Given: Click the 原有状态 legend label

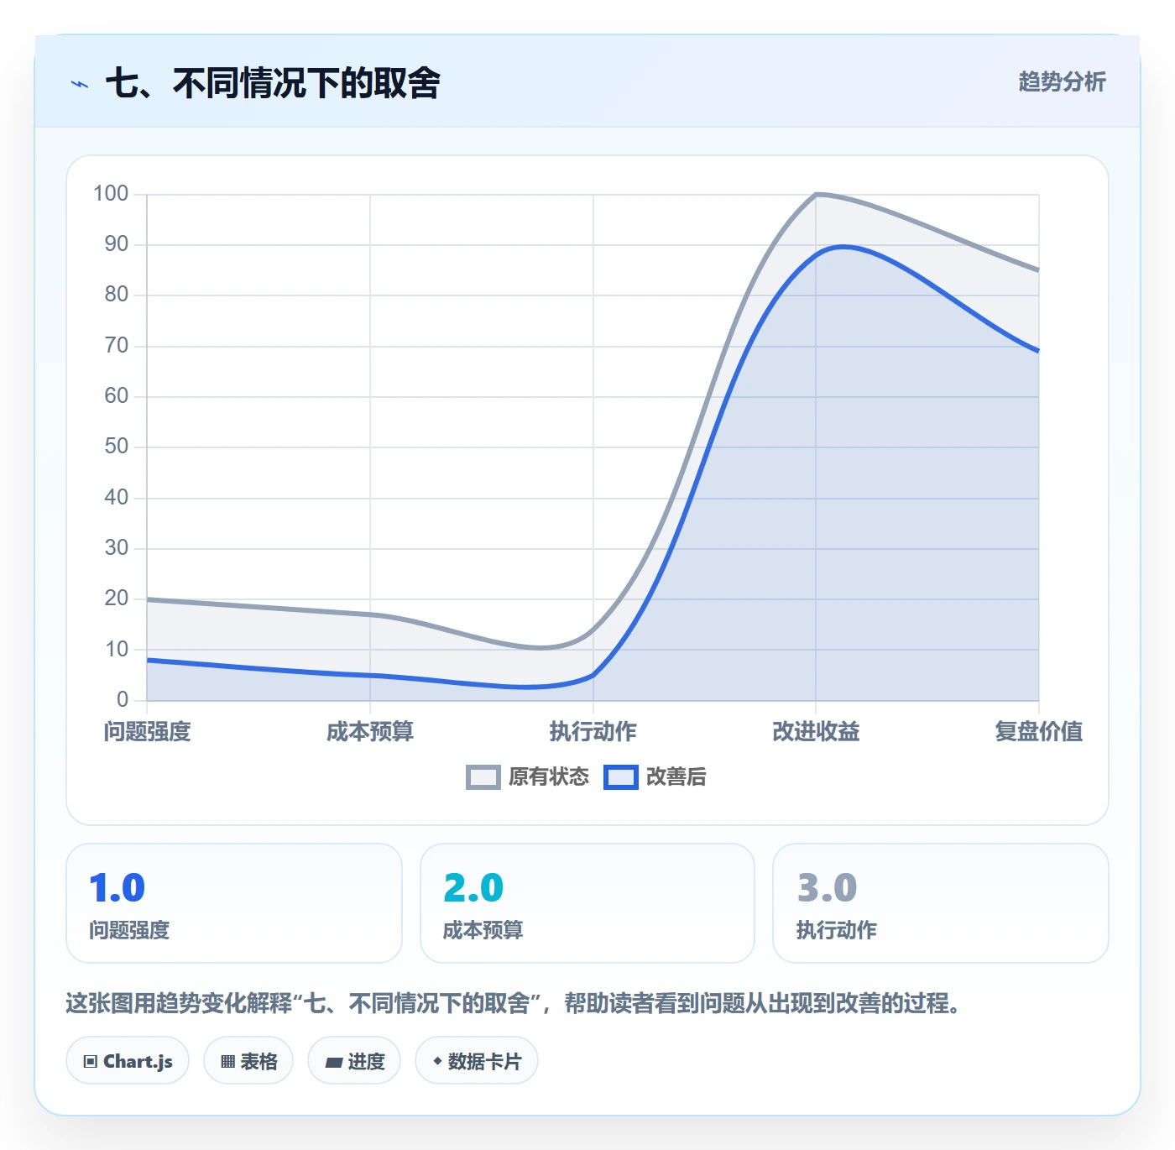Looking at the screenshot, I should (549, 777).
